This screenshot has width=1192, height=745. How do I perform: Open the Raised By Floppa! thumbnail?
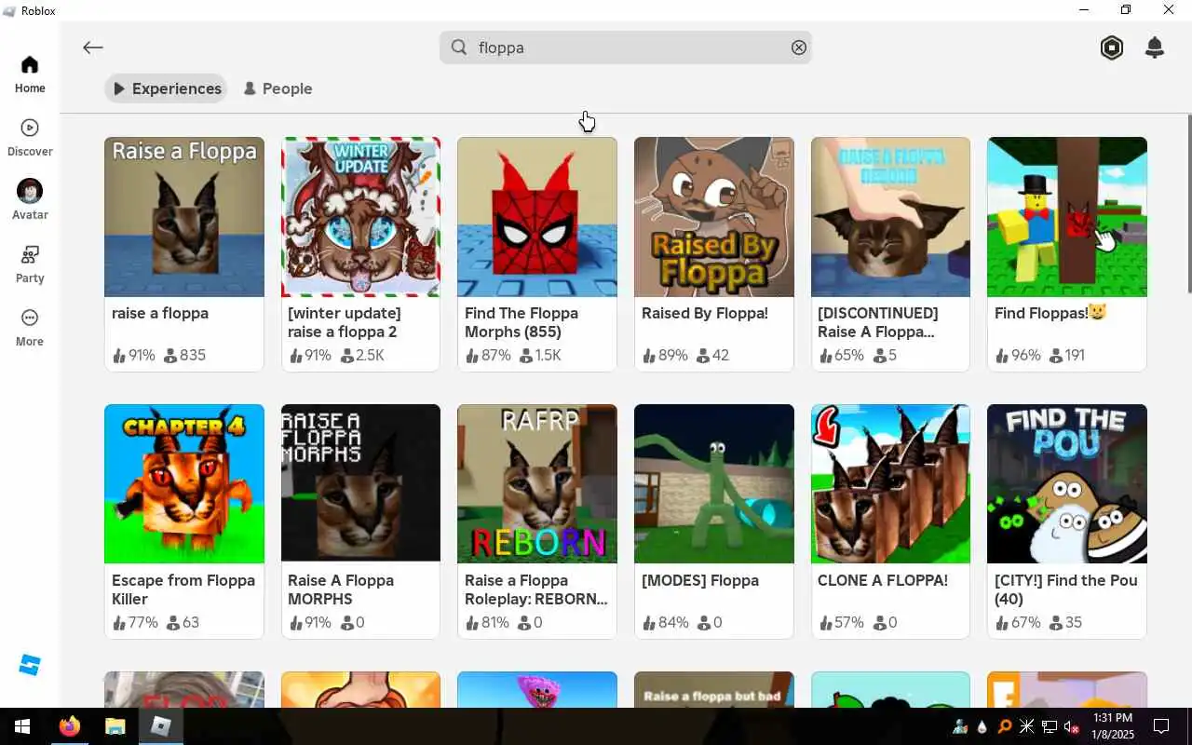pyautogui.click(x=714, y=217)
